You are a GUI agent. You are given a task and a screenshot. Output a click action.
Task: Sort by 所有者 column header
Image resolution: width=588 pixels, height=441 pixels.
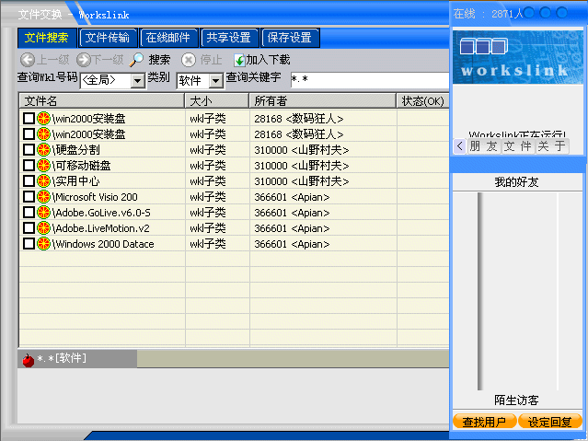click(323, 100)
